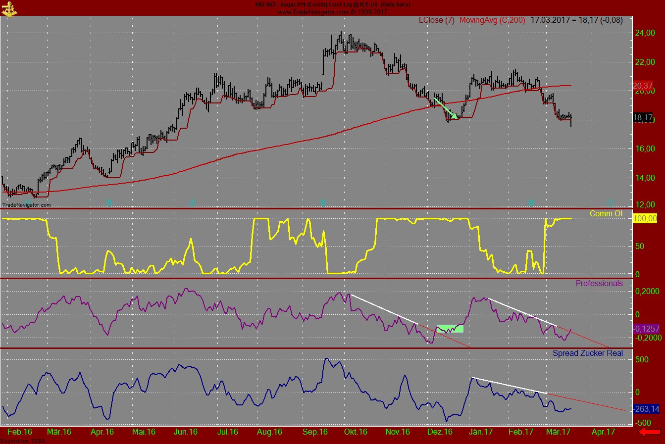
Task: Click the red arrow at bottom right
Action: pyautogui.click(x=648, y=433)
